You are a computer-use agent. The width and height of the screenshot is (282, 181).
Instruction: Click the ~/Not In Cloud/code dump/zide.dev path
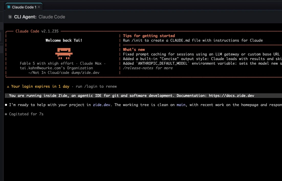[x=64, y=73]
